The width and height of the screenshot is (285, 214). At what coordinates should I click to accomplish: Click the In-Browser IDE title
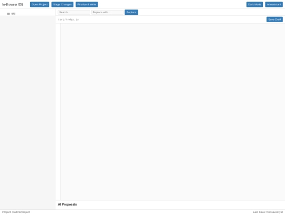click(x=13, y=4)
